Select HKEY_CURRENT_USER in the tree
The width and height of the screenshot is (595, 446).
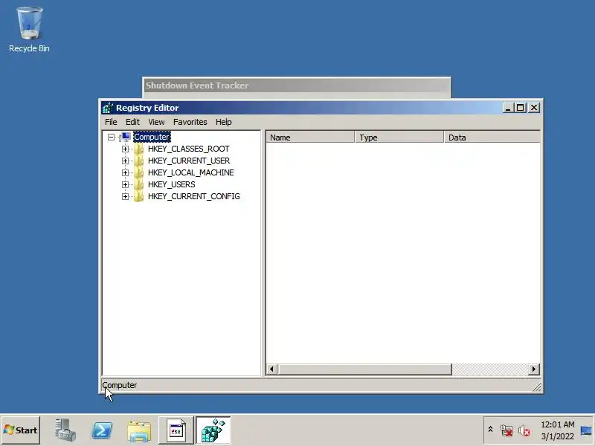click(189, 161)
